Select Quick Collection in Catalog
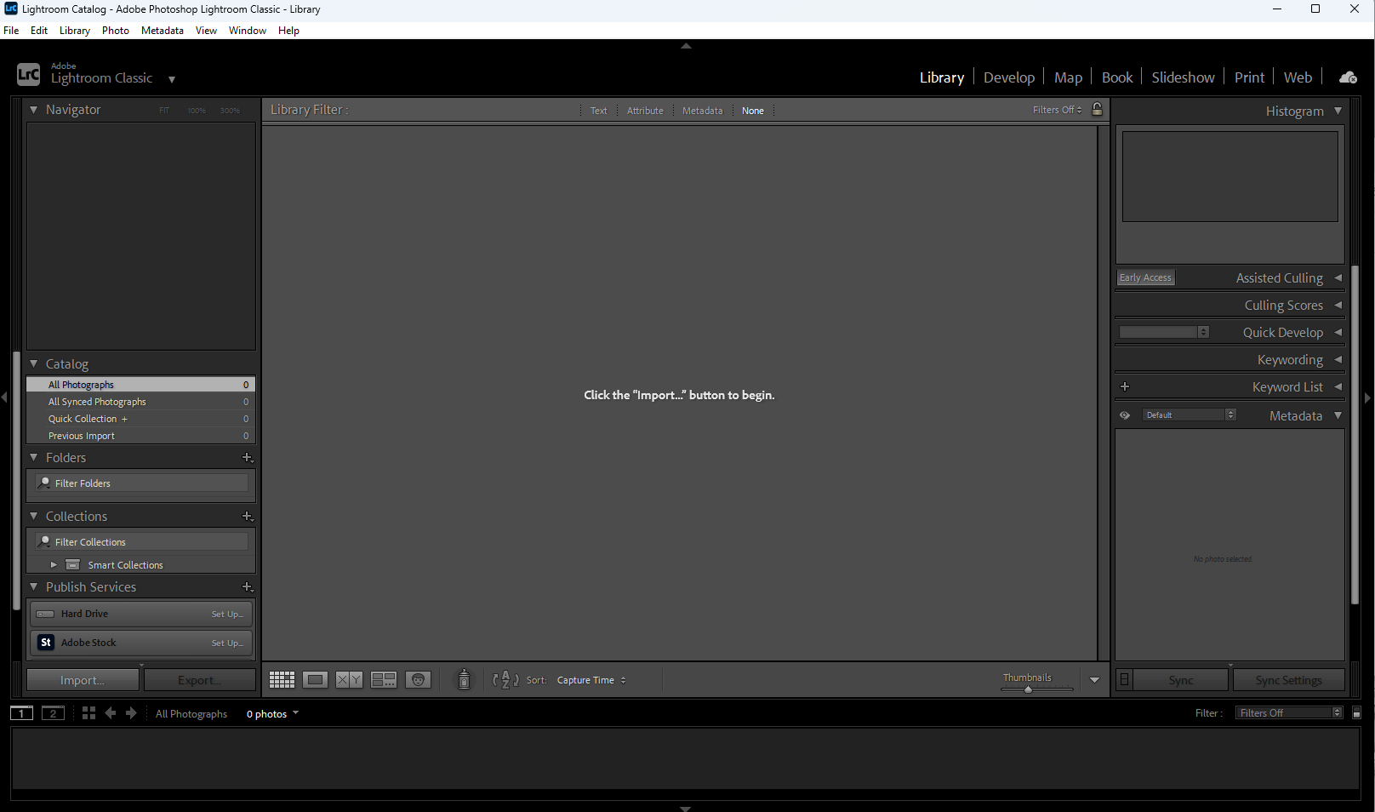This screenshot has height=812, width=1375. pos(141,419)
